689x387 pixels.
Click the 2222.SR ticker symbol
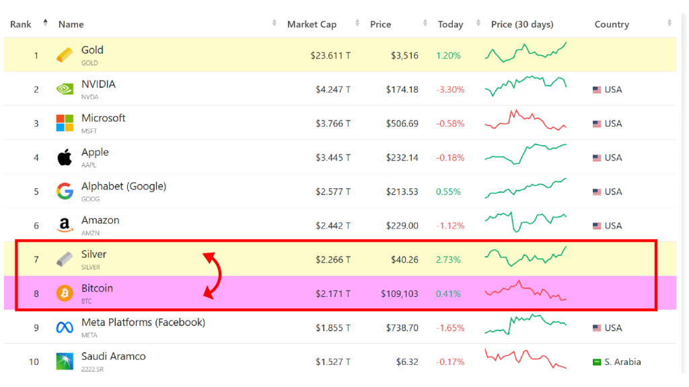[x=92, y=370]
